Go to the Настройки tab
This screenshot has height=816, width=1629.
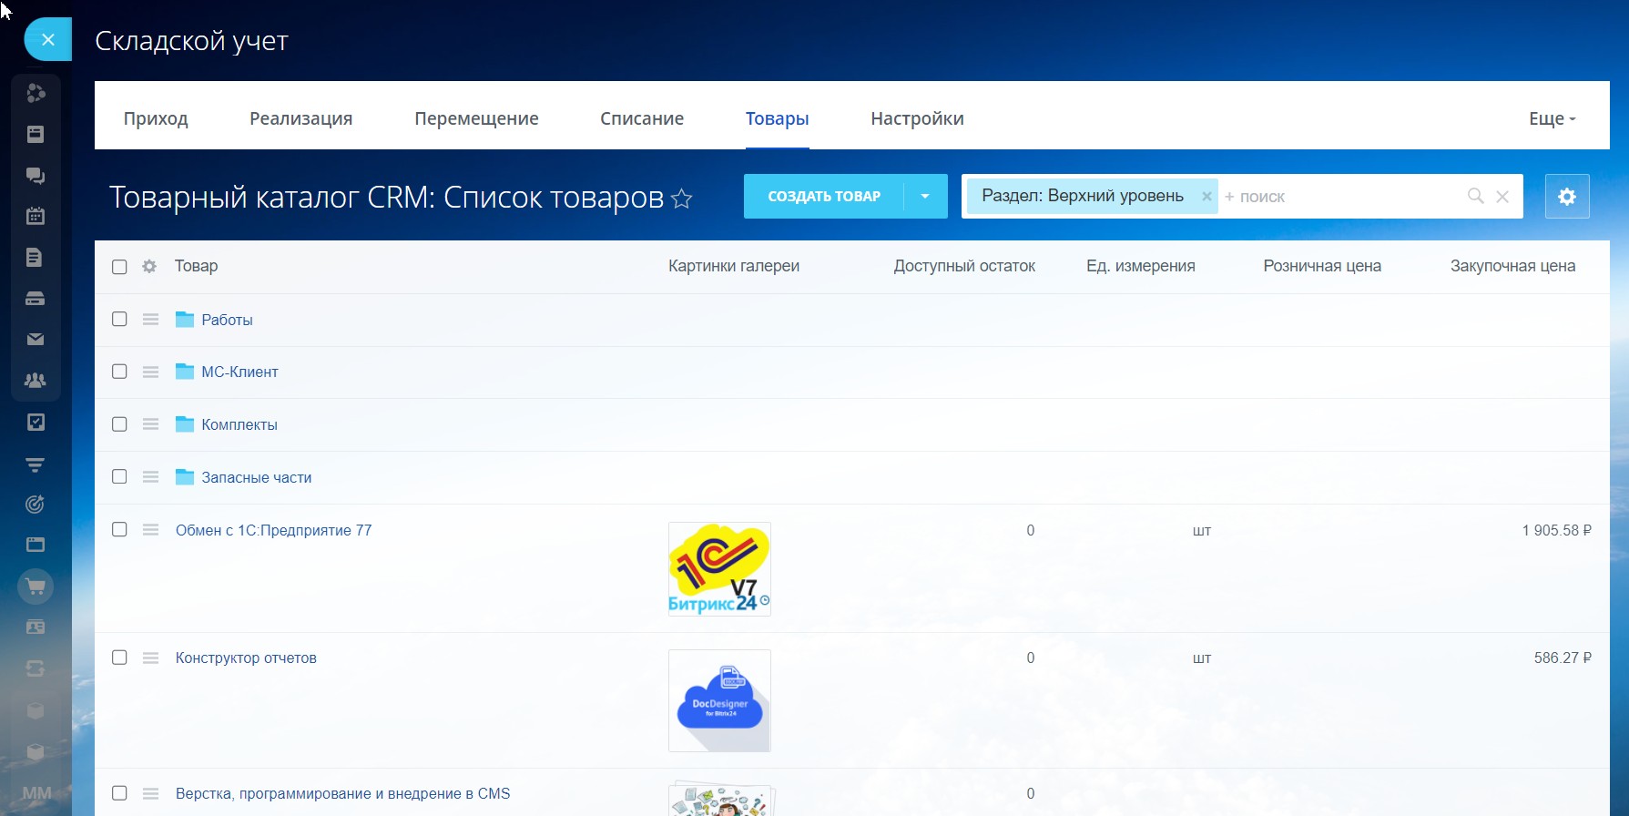[x=917, y=118]
